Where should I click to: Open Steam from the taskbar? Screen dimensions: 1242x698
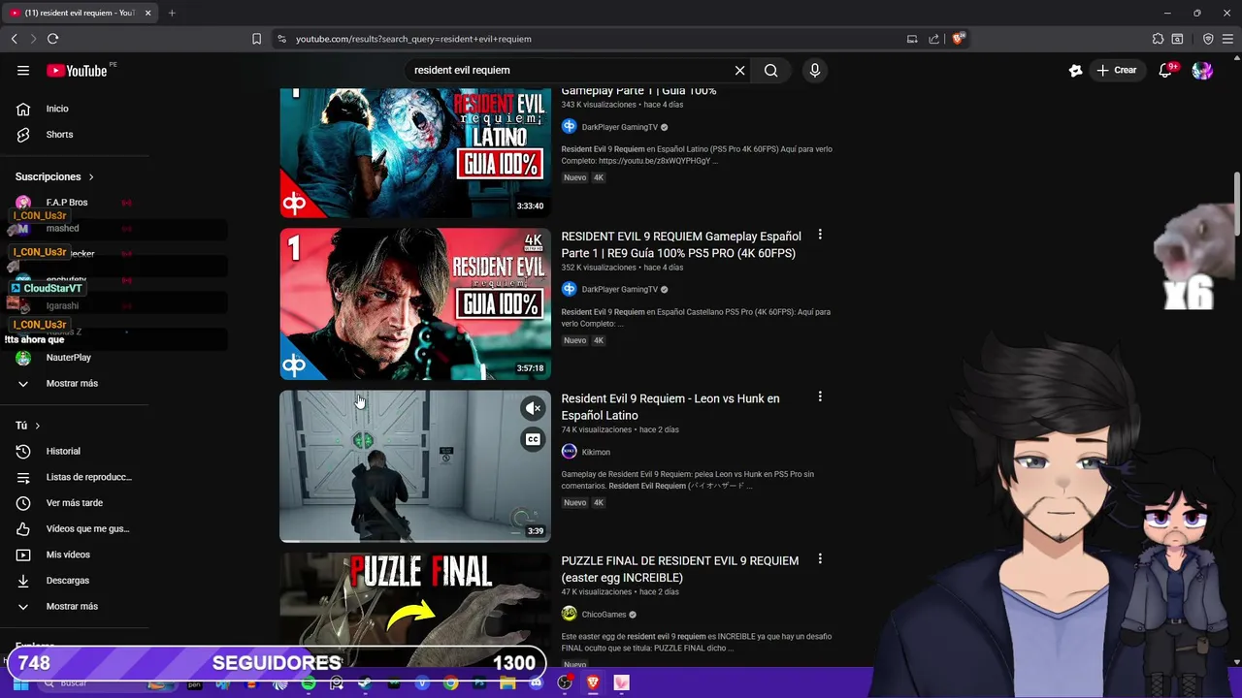(365, 682)
